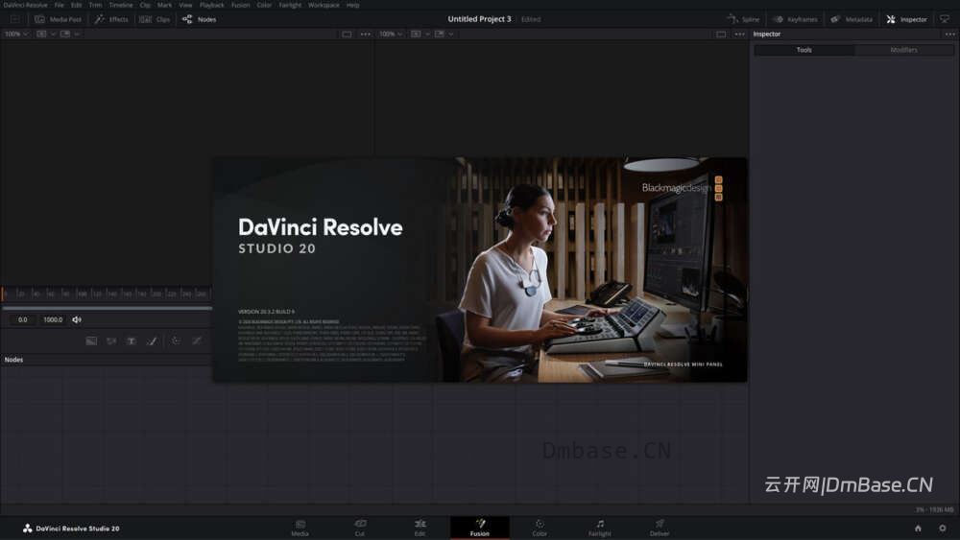Image resolution: width=960 pixels, height=540 pixels.
Task: Open Project Manager via home icon
Action: click(918, 528)
